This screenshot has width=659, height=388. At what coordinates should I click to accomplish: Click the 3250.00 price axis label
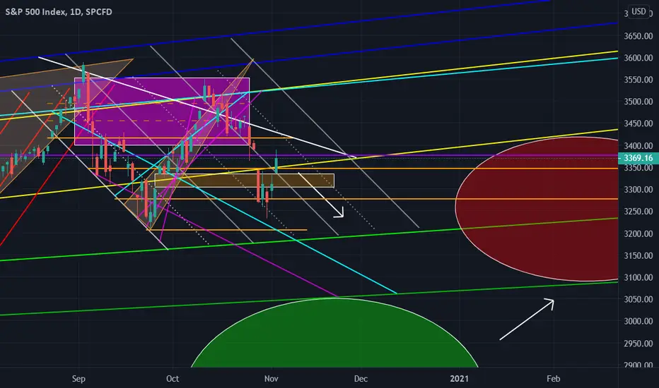pos(638,212)
